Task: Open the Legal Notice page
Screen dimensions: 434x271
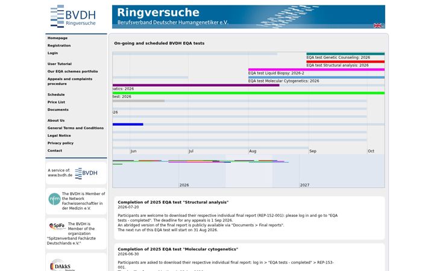Action: click(59, 135)
